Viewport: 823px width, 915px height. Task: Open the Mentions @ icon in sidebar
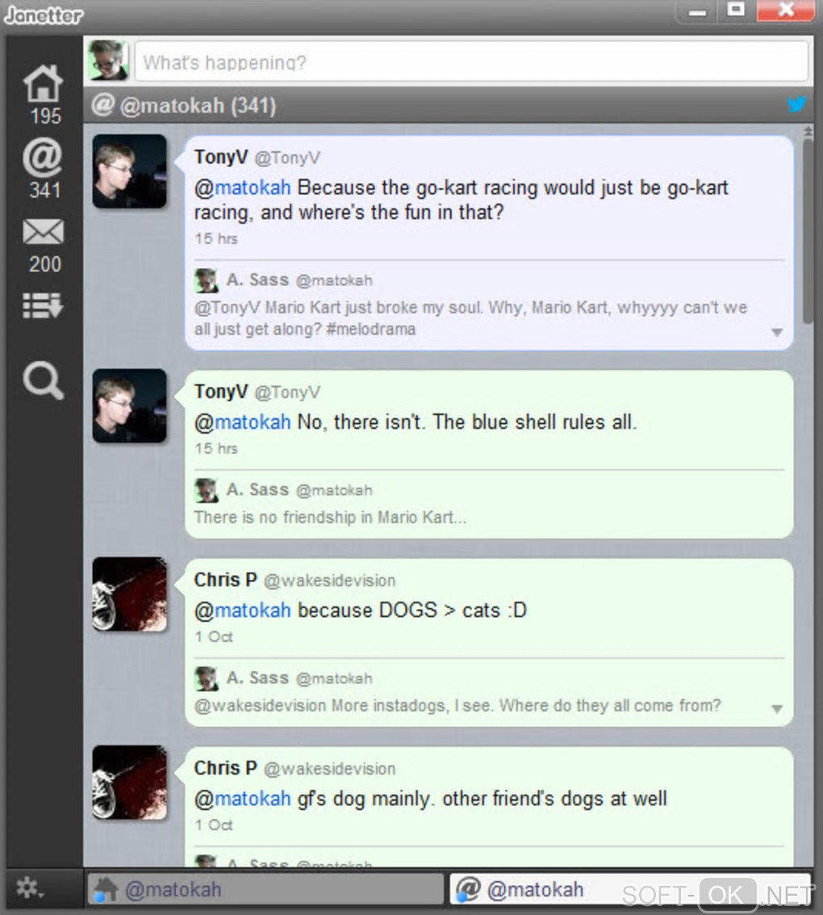(x=43, y=157)
